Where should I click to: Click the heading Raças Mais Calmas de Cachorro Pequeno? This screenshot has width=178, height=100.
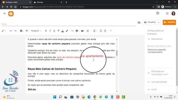(52, 69)
